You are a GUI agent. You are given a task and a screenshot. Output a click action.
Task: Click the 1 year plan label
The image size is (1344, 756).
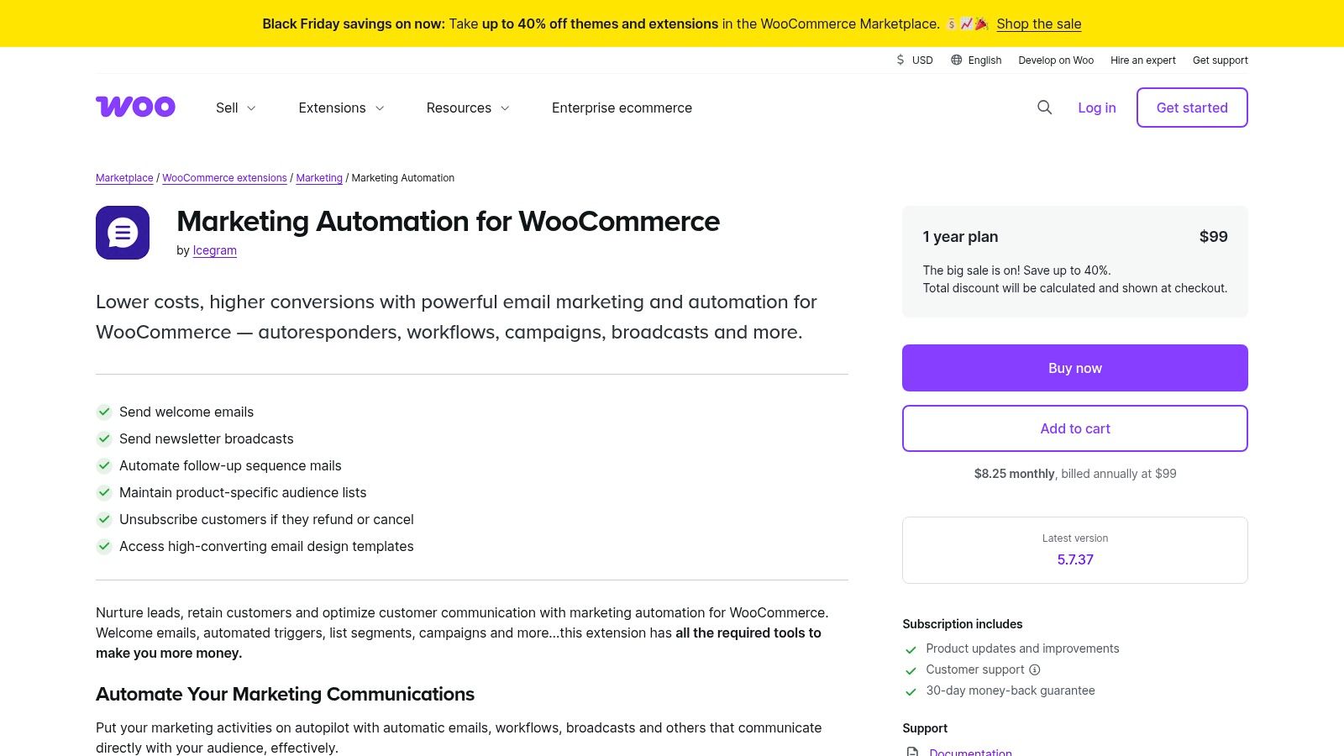(960, 237)
